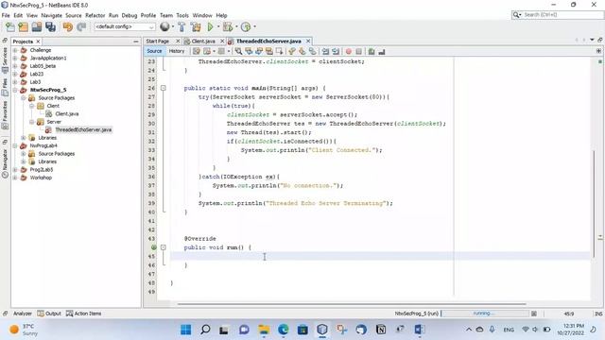Close the ThreadedEchoServer.java tab

click(x=308, y=41)
